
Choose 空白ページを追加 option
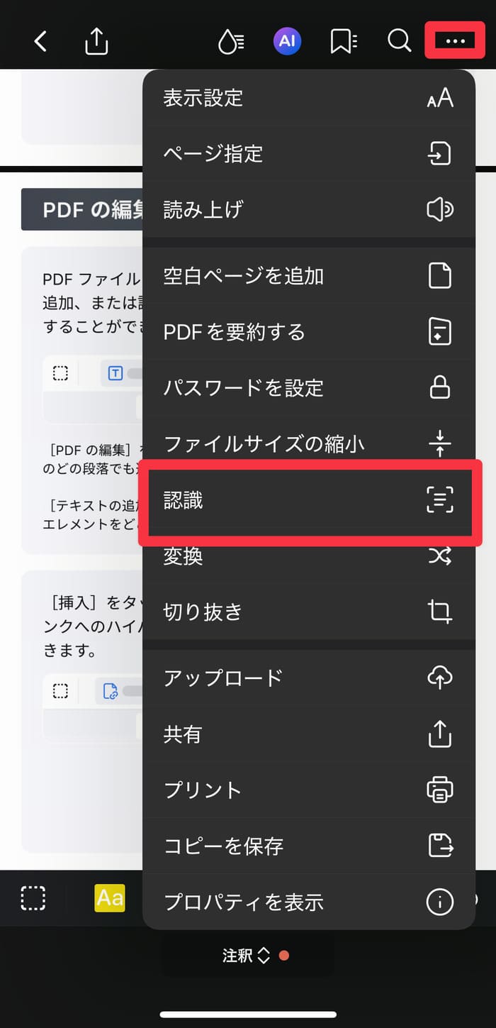coord(309,276)
